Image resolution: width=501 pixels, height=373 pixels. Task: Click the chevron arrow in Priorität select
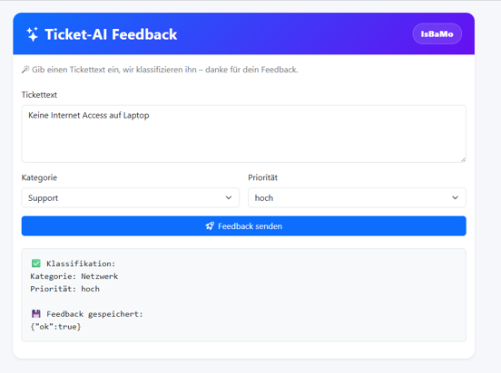(455, 197)
